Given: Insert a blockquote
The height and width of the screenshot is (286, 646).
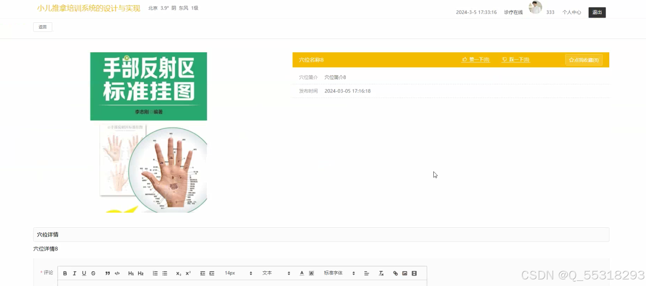Looking at the screenshot, I should pos(107,273).
